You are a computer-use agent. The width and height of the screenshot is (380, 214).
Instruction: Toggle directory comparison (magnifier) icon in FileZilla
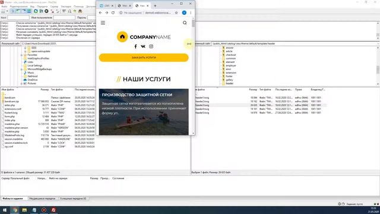(69, 11)
